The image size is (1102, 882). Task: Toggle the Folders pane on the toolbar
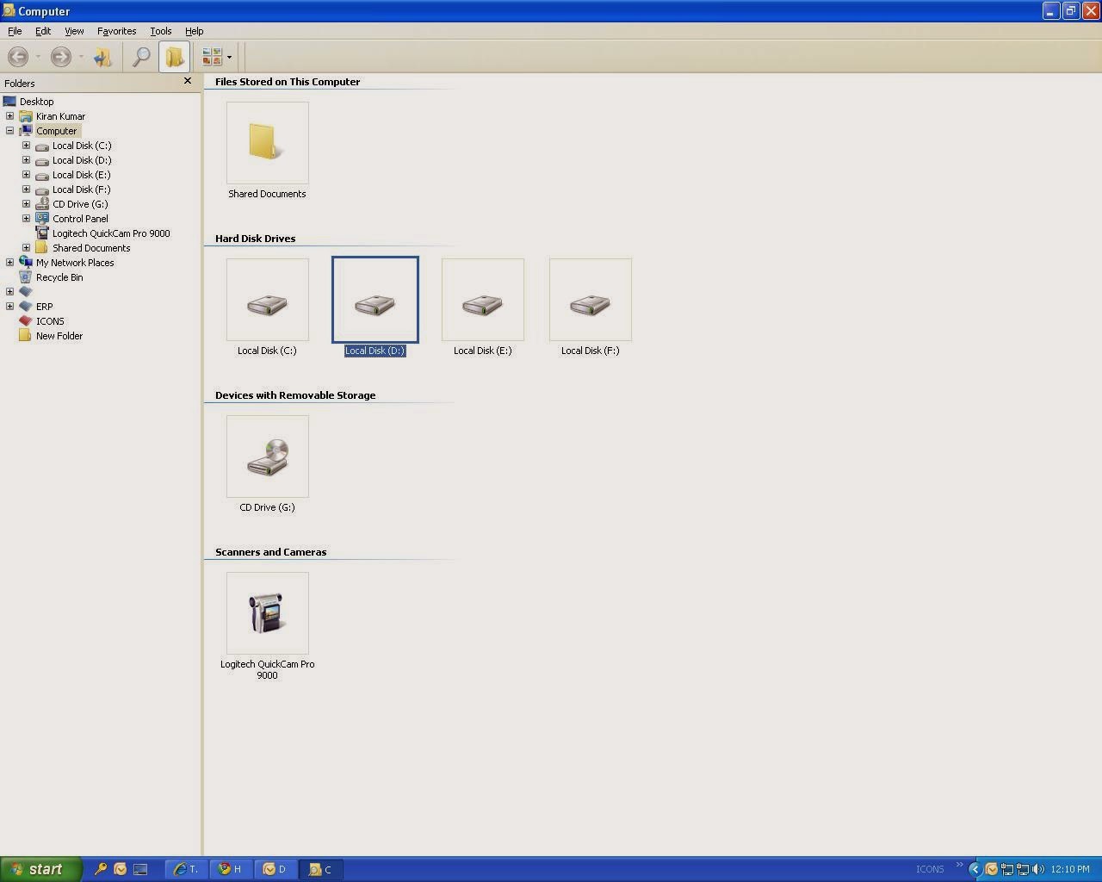pyautogui.click(x=175, y=57)
